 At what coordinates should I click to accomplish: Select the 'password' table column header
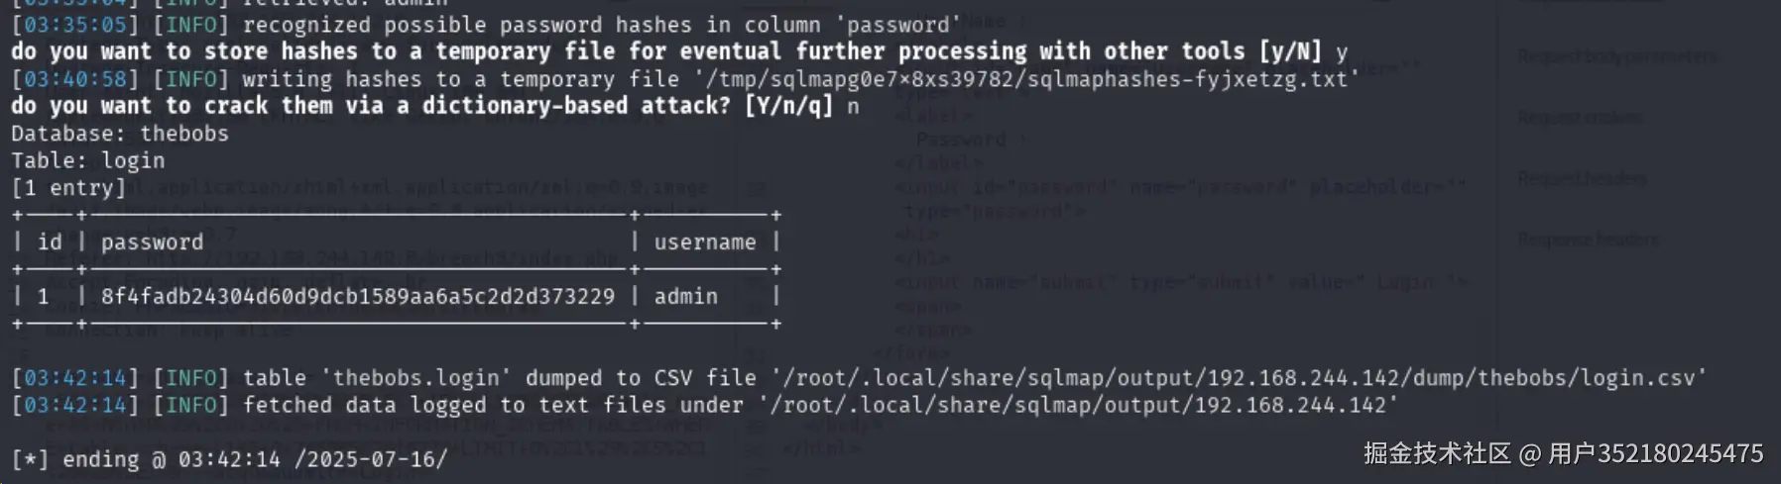[152, 242]
